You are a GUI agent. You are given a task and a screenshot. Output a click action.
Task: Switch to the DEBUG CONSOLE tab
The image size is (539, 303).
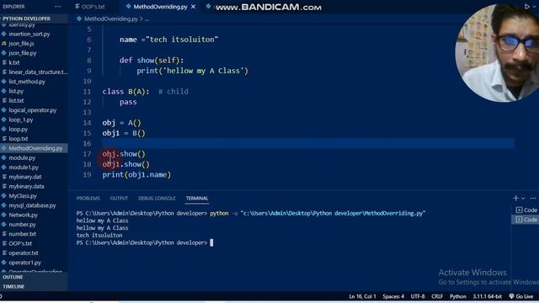click(x=157, y=199)
